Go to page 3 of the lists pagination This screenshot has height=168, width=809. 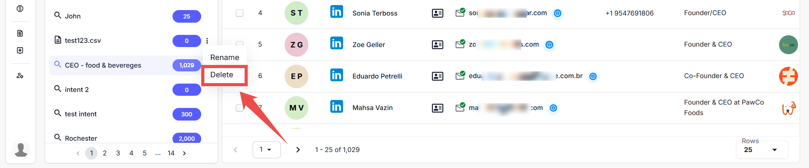(118, 153)
